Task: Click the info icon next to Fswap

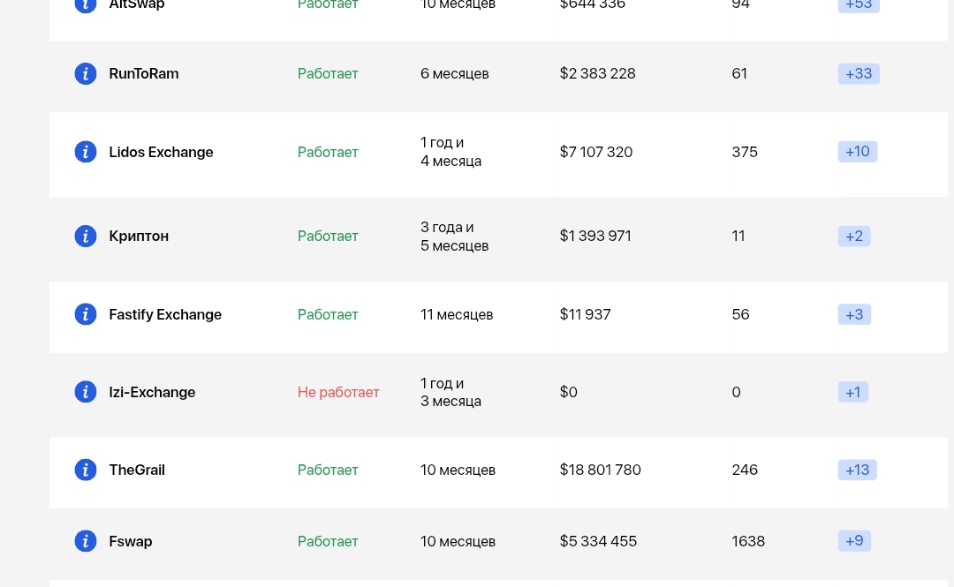Action: click(86, 541)
